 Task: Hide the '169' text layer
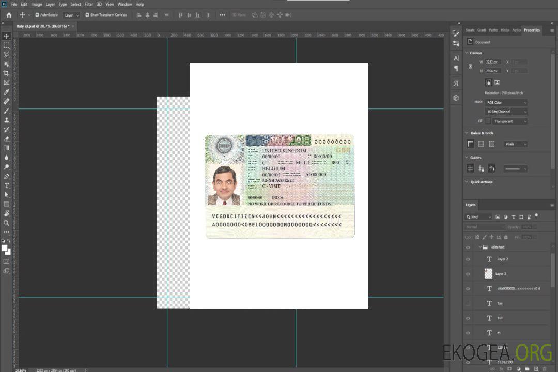(468, 318)
